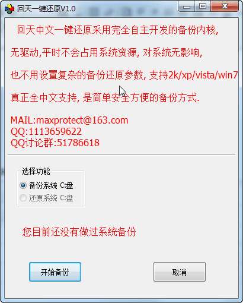Click the horizontal separator above 选择功能

[121, 154]
